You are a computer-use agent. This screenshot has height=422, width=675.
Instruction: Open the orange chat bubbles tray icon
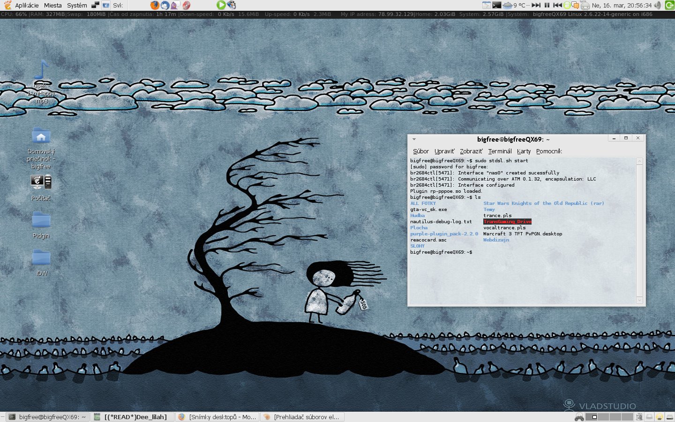click(x=575, y=5)
